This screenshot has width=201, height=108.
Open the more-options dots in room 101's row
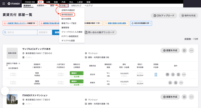click(x=184, y=75)
